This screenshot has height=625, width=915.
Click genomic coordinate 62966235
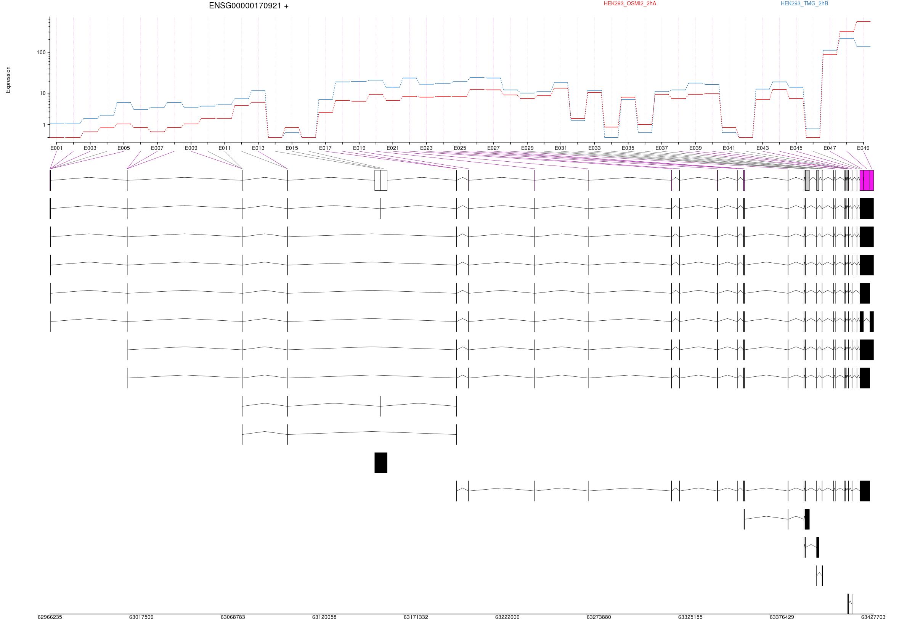pos(50,617)
